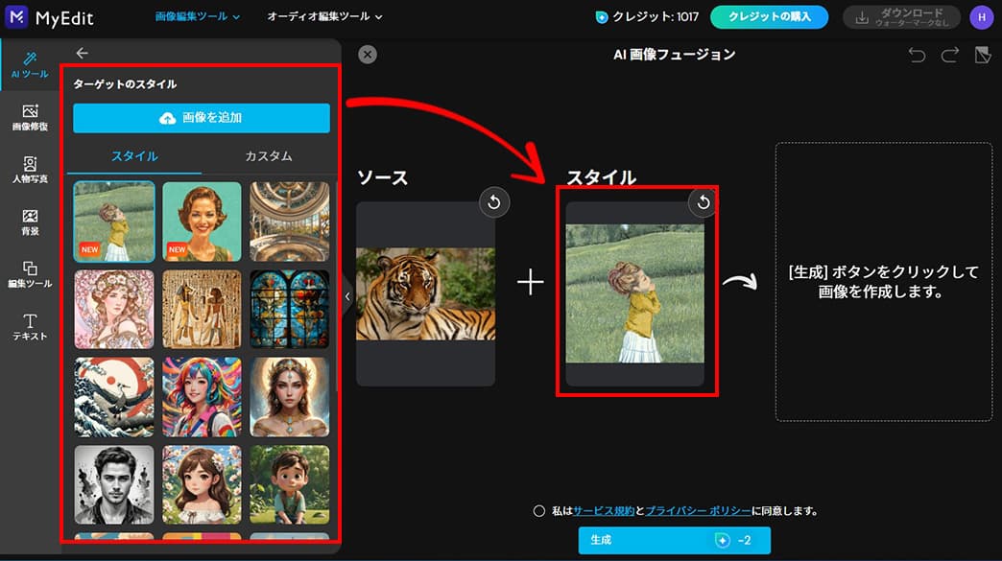Viewport: 1002px width, 561px height.
Task: Close the AI 画像フュージョン panel
Action: 368,55
